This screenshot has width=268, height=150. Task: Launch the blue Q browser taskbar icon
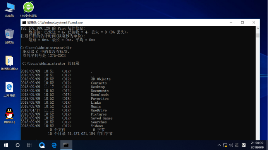click(42, 145)
